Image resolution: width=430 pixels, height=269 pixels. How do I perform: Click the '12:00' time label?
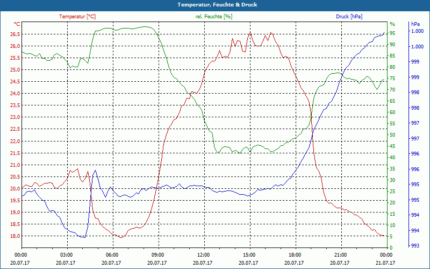coord(205,254)
